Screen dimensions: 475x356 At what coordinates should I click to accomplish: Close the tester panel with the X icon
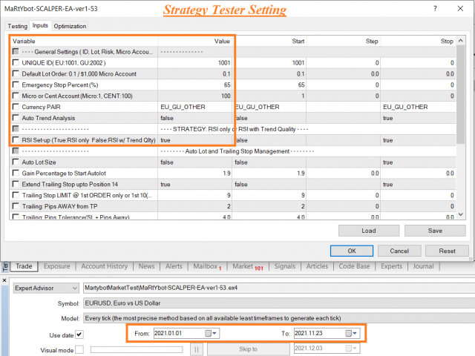coord(4,280)
